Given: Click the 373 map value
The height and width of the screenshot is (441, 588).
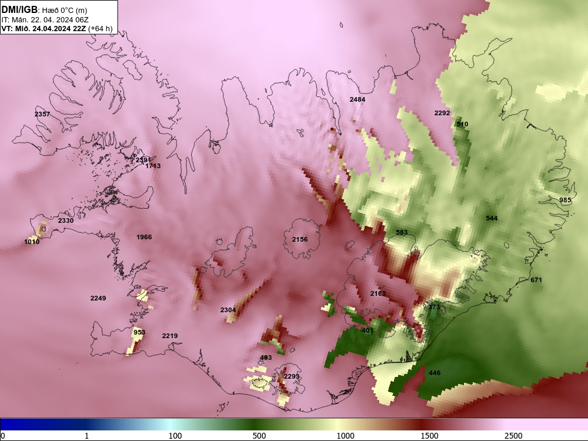Looking at the screenshot, I should click(434, 307).
